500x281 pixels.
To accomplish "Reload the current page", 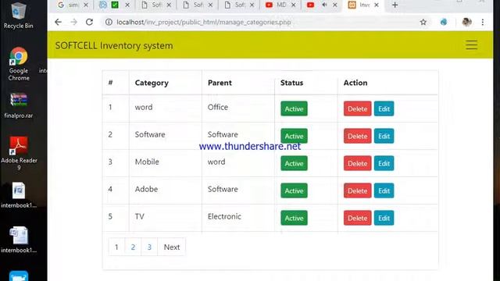I will pos(89,22).
